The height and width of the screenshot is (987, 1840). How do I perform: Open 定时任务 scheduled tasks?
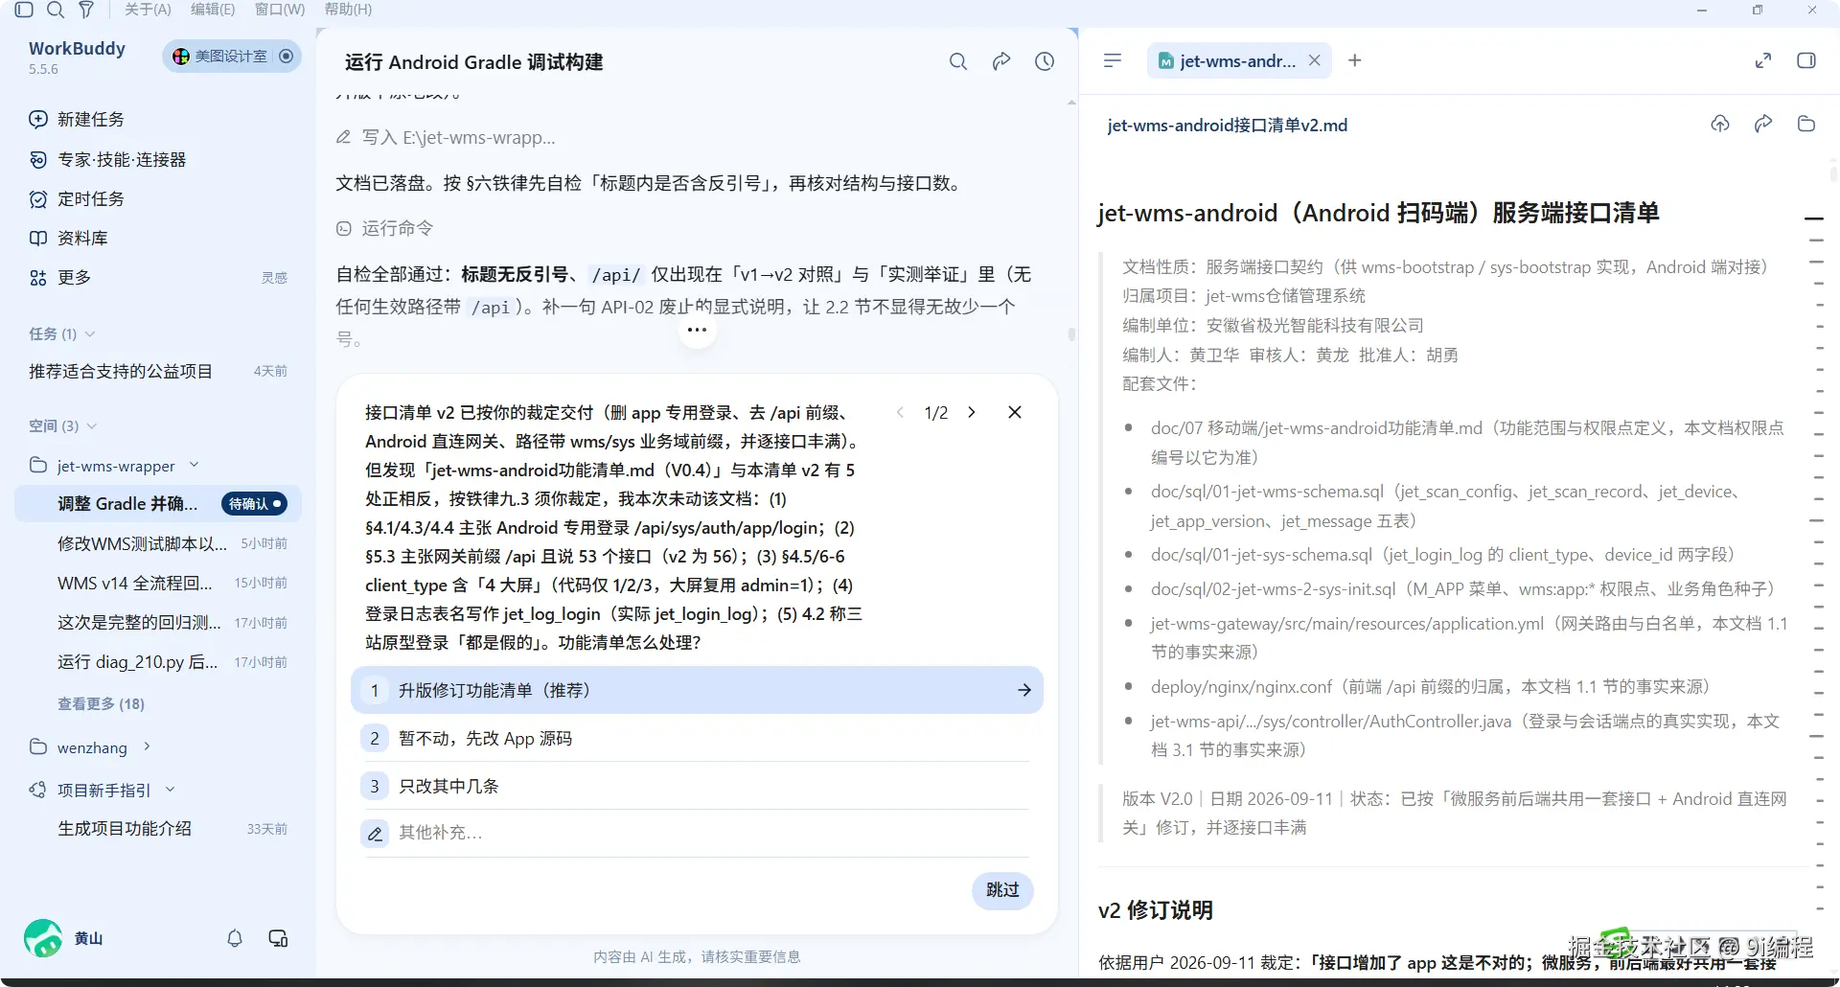77,199
